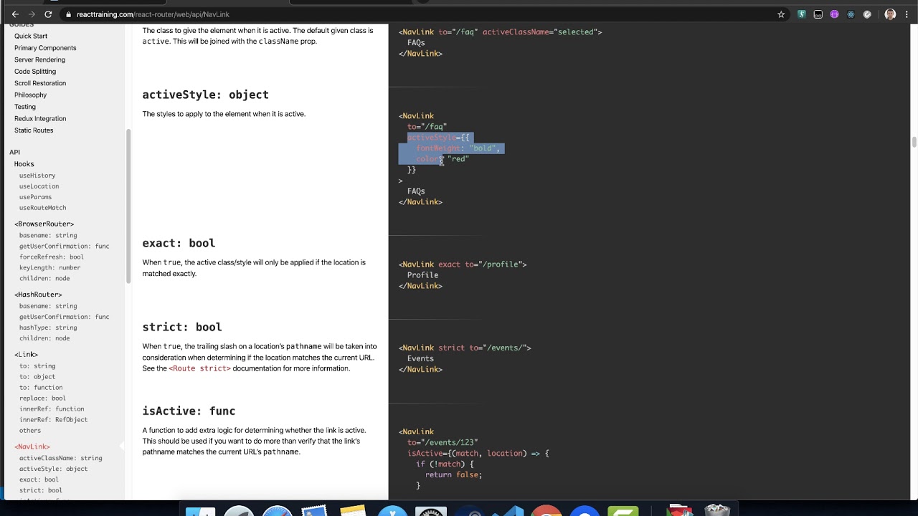Open the purple browser extension icon
918x516 pixels.
[834, 14]
